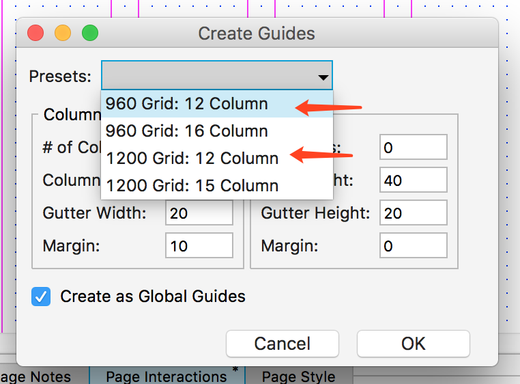Choose 960 Grid: 16 Column preset
Image resolution: width=520 pixels, height=384 pixels.
(186, 131)
